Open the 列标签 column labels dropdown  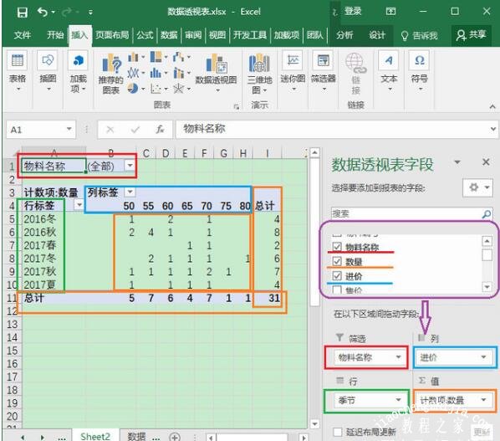coord(130,192)
